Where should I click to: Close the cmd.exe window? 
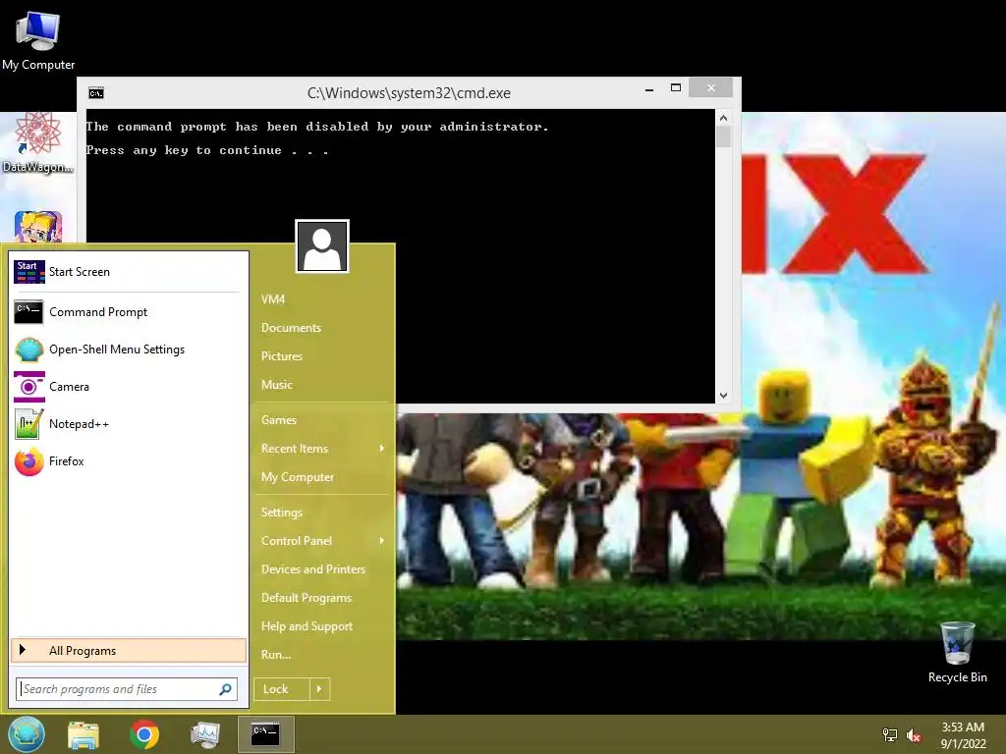click(711, 87)
